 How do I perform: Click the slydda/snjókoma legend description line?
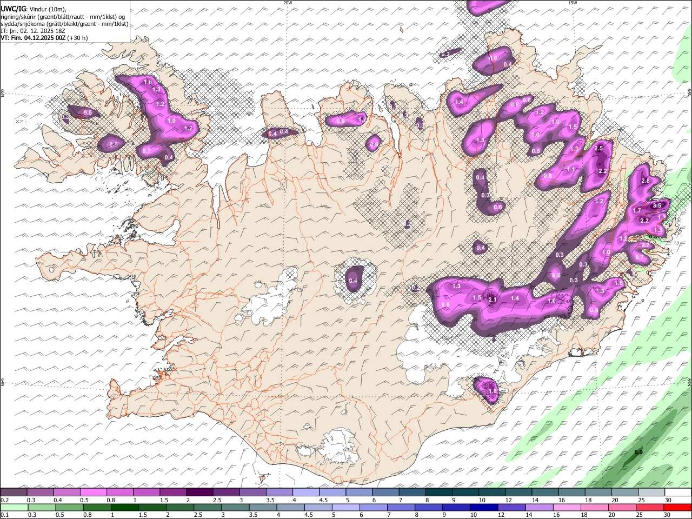tap(64, 24)
